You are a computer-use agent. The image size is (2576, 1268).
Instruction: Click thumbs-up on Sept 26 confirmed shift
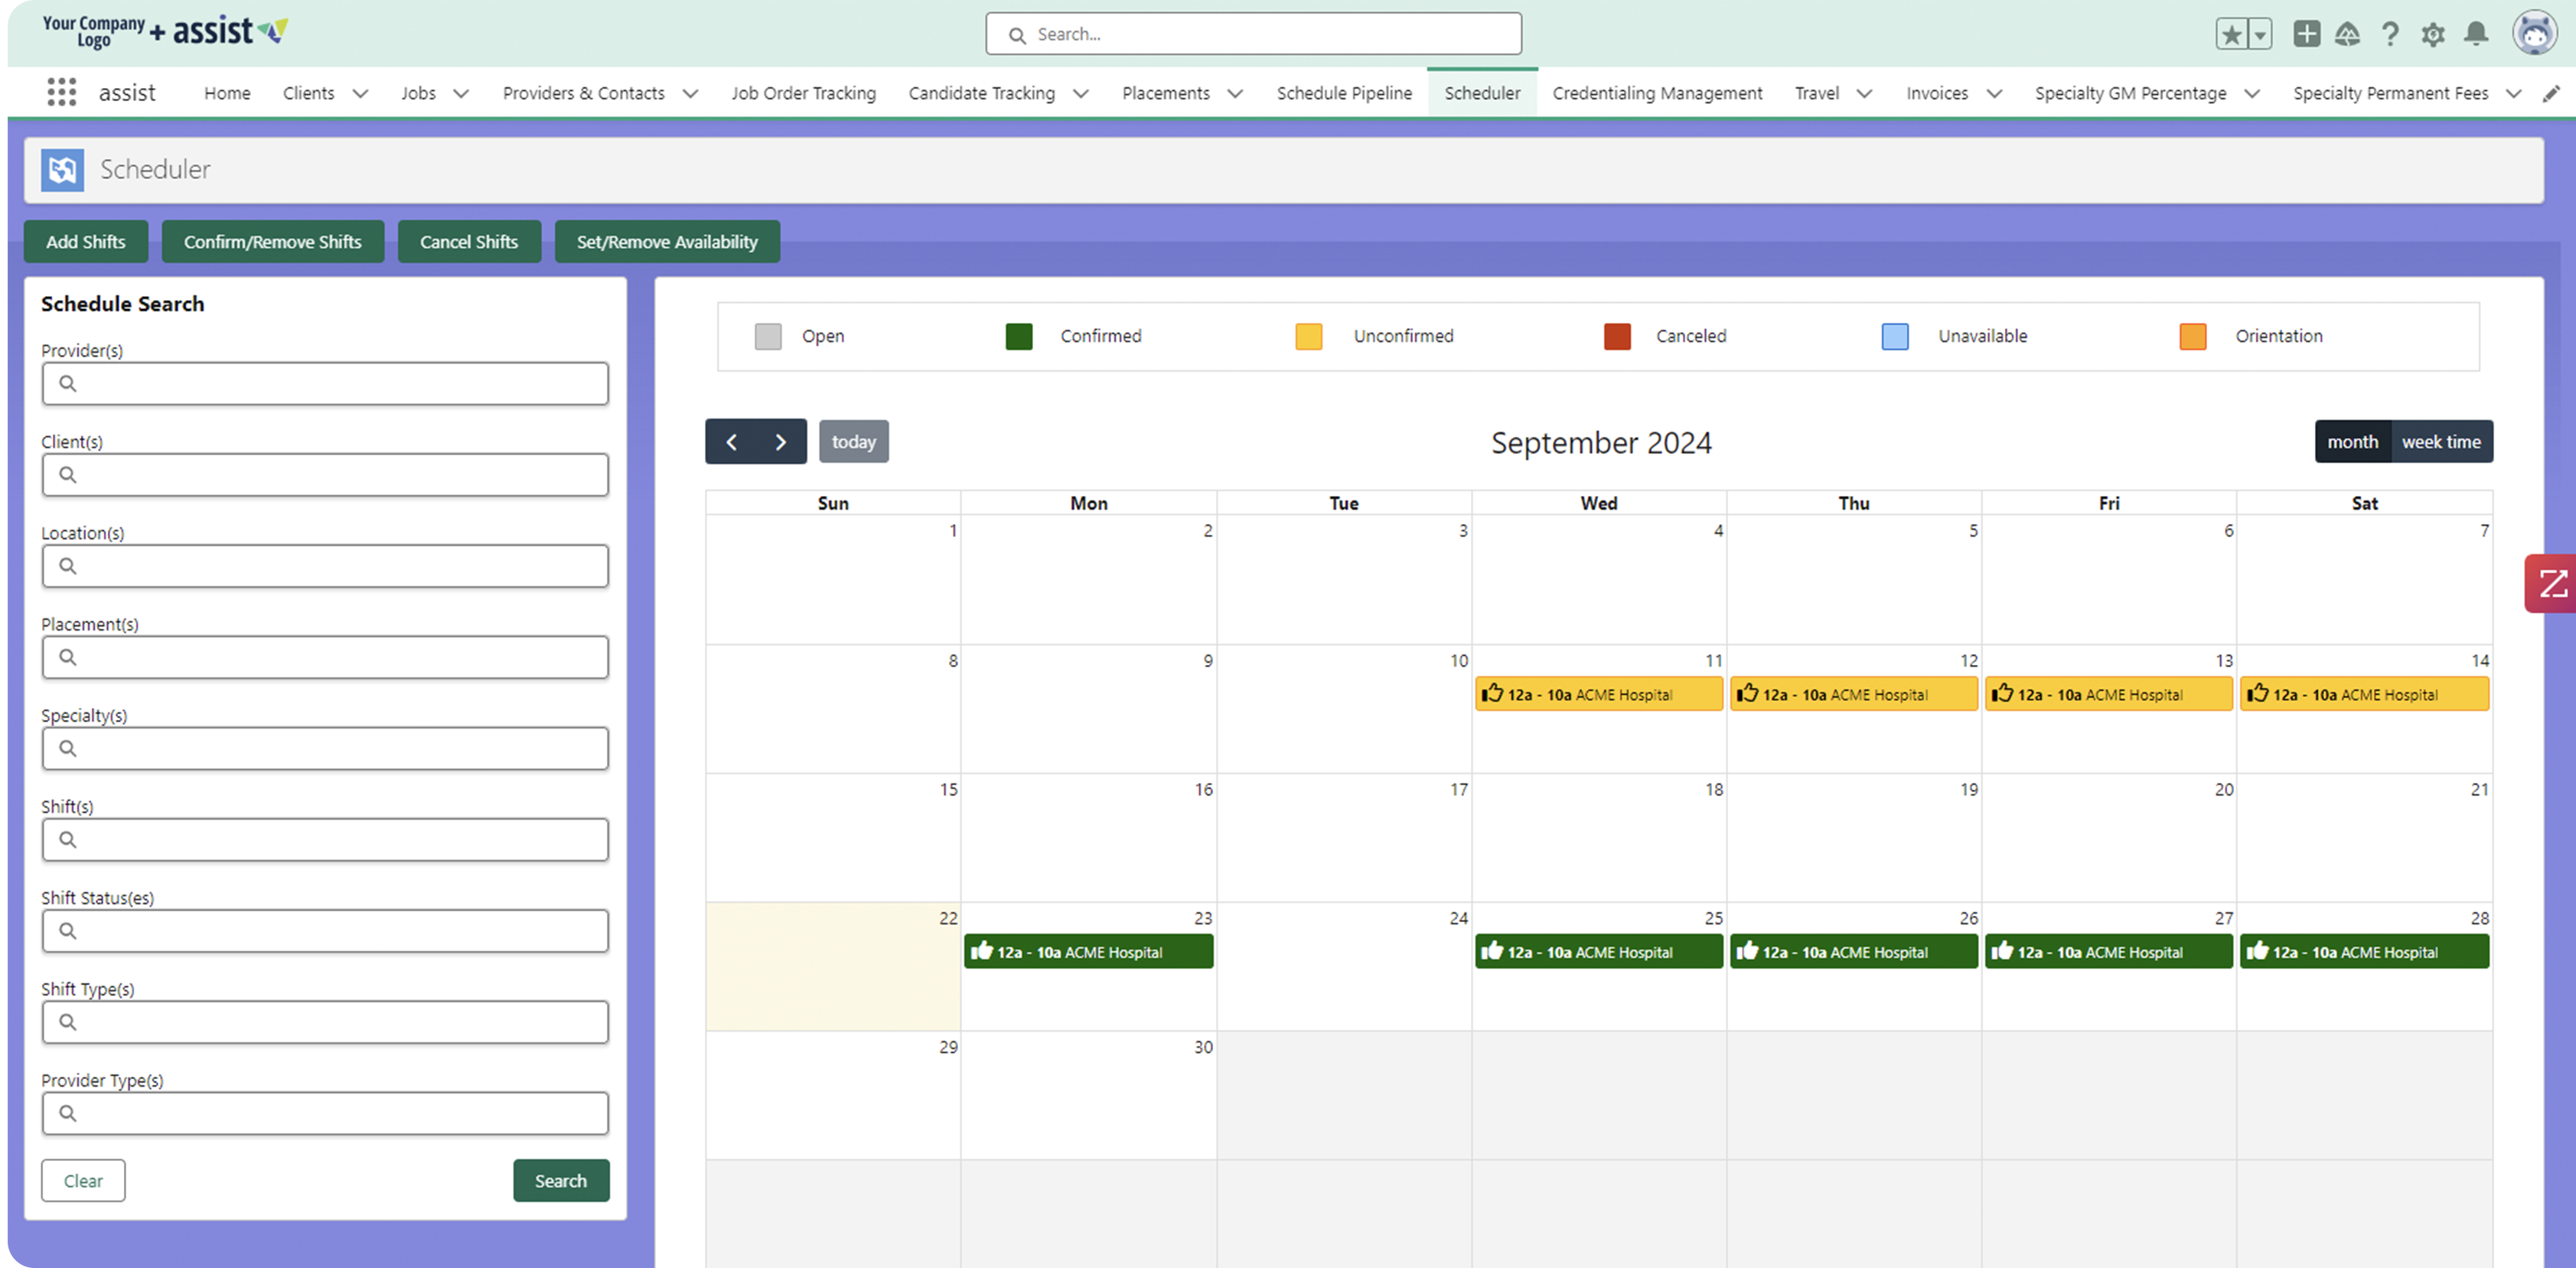[1747, 950]
